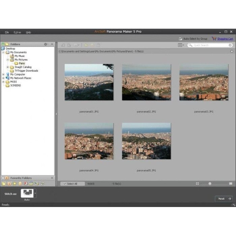Select the My Music folder
The image size is (236, 236).
(x=20, y=56)
